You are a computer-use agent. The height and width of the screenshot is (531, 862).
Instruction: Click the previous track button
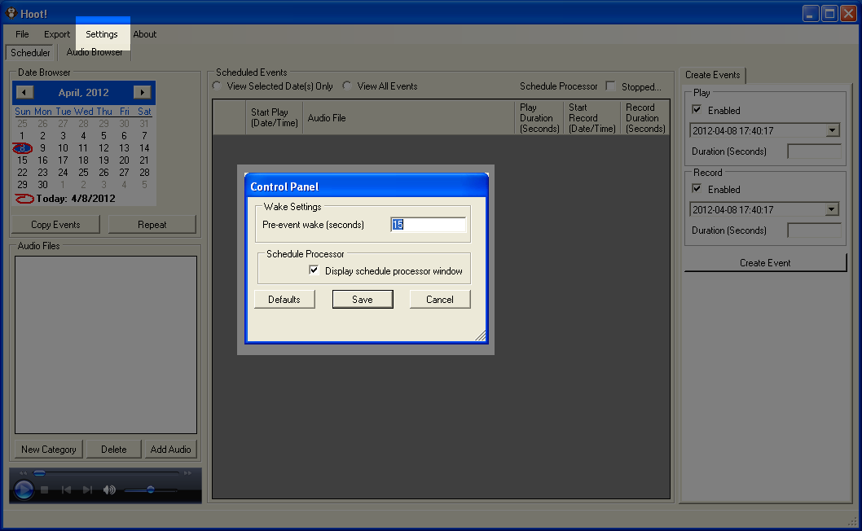pyautogui.click(x=67, y=489)
